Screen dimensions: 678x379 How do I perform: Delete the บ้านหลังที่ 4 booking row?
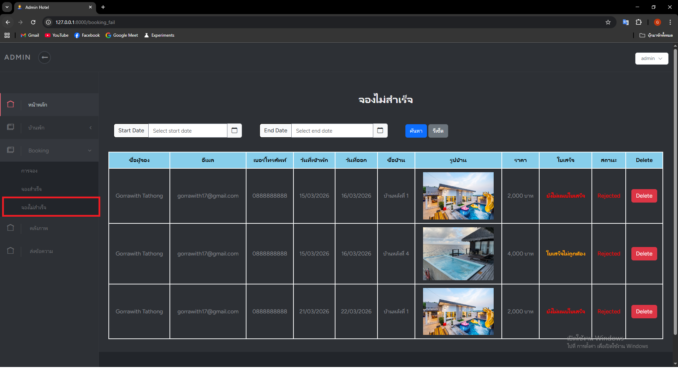644,254
